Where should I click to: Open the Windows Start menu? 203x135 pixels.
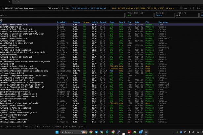(x=56, y=132)
